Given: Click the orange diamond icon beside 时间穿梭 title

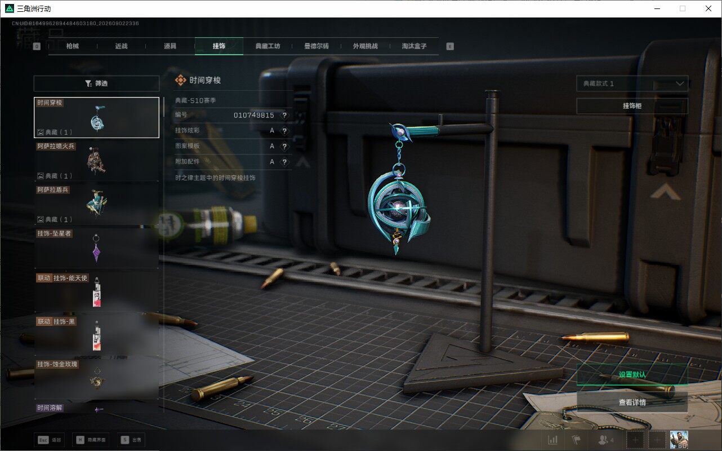Looking at the screenshot, I should 180,80.
